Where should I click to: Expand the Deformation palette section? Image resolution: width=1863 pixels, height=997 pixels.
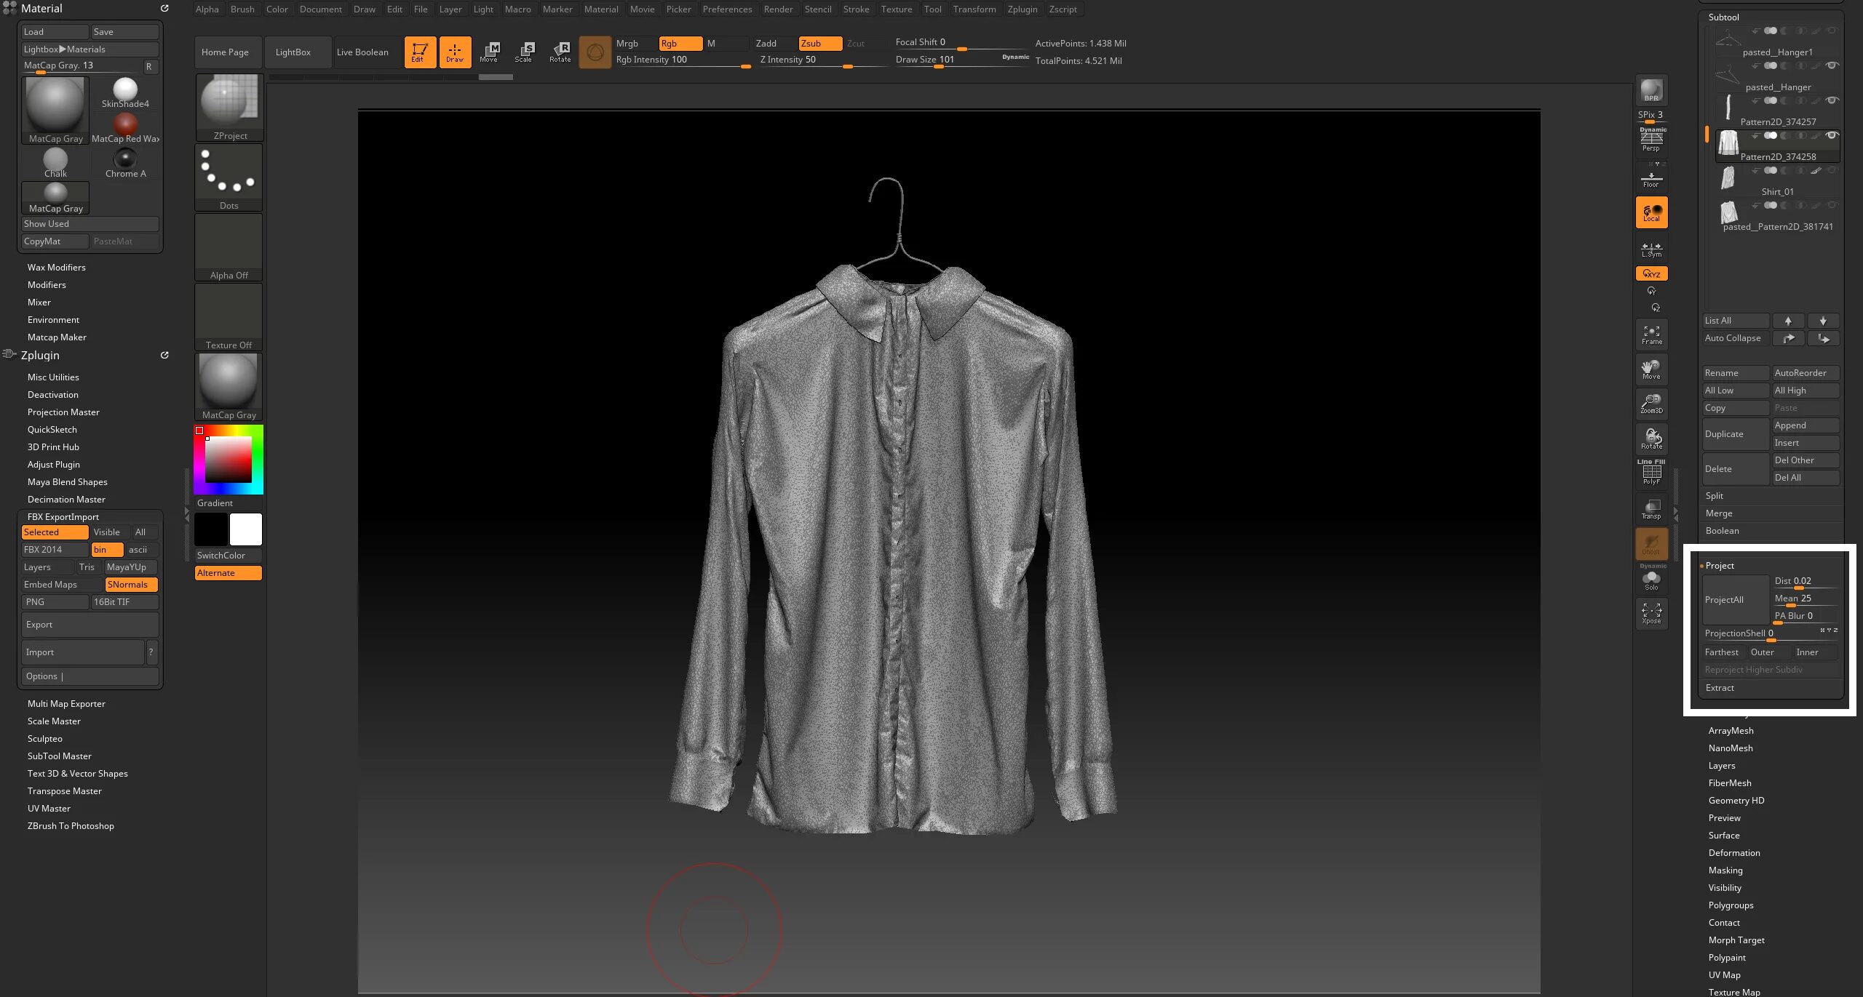click(x=1733, y=853)
